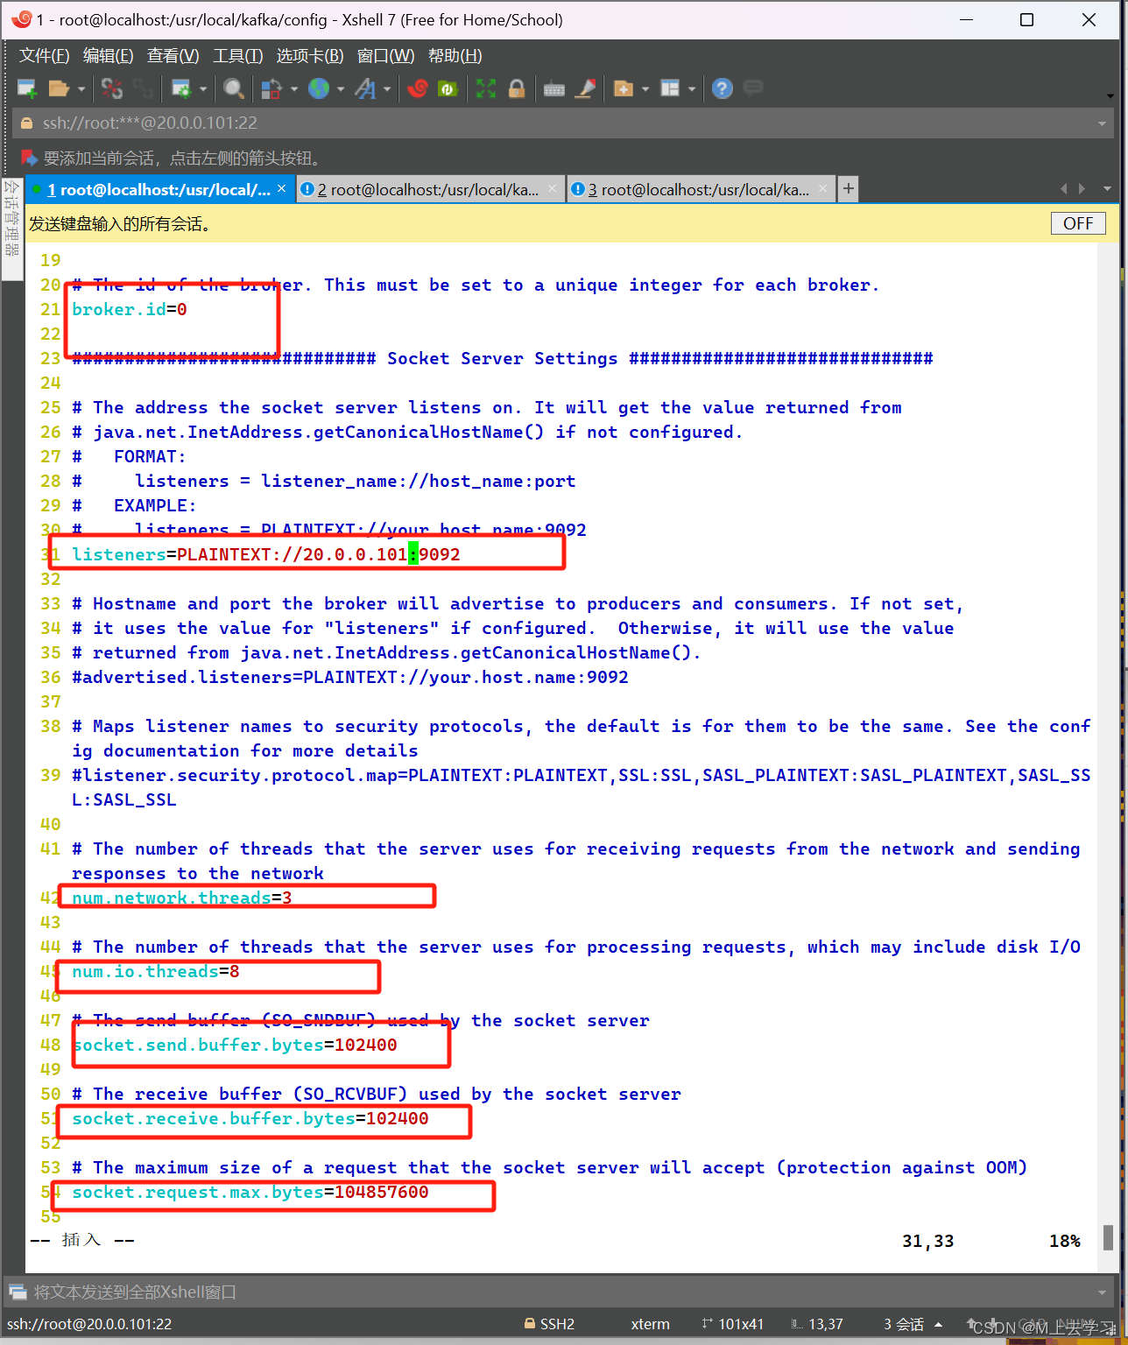Click the New Session toolbar icon
This screenshot has width=1128, height=1345.
click(27, 88)
